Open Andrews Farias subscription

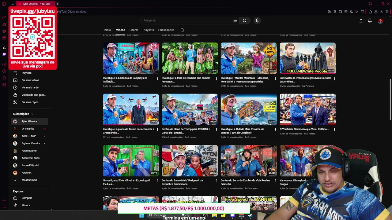[x=29, y=158]
